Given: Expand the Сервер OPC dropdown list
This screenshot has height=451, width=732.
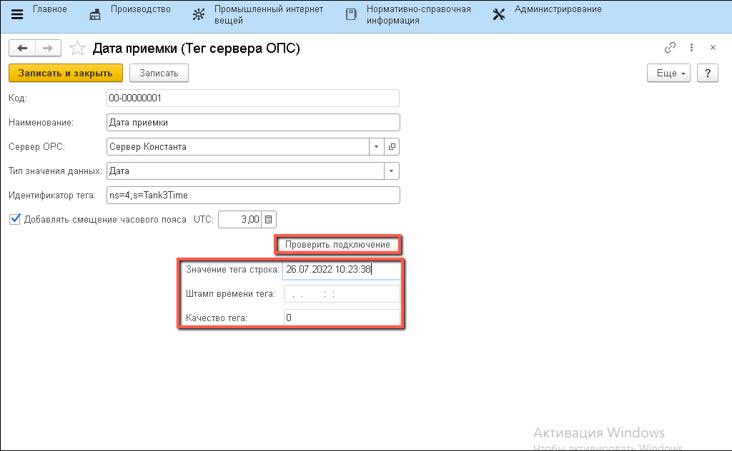Looking at the screenshot, I should pos(377,146).
